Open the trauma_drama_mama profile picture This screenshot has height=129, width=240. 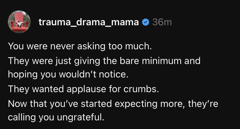point(19,22)
